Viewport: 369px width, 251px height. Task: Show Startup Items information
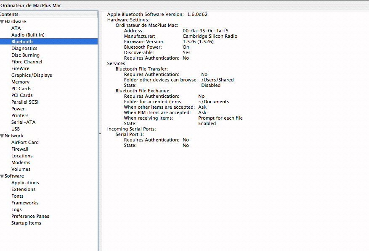point(26,223)
